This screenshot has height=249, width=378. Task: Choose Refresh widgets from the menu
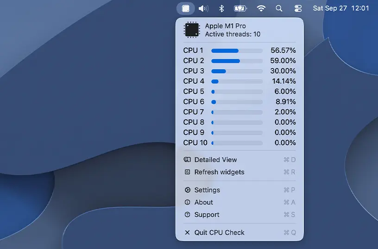pos(220,172)
